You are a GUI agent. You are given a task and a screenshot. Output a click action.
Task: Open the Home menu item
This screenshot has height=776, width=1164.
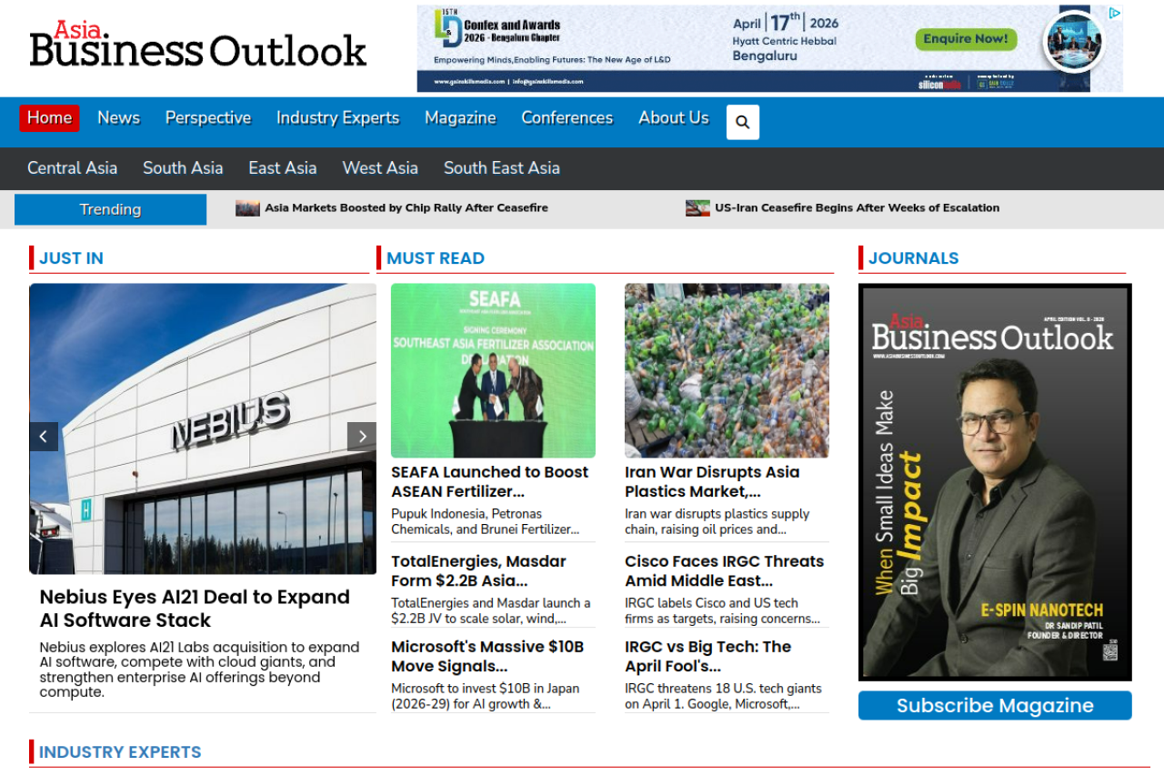(x=49, y=118)
